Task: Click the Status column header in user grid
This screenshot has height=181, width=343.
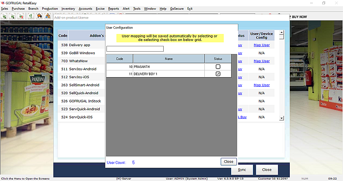Action: (x=218, y=59)
